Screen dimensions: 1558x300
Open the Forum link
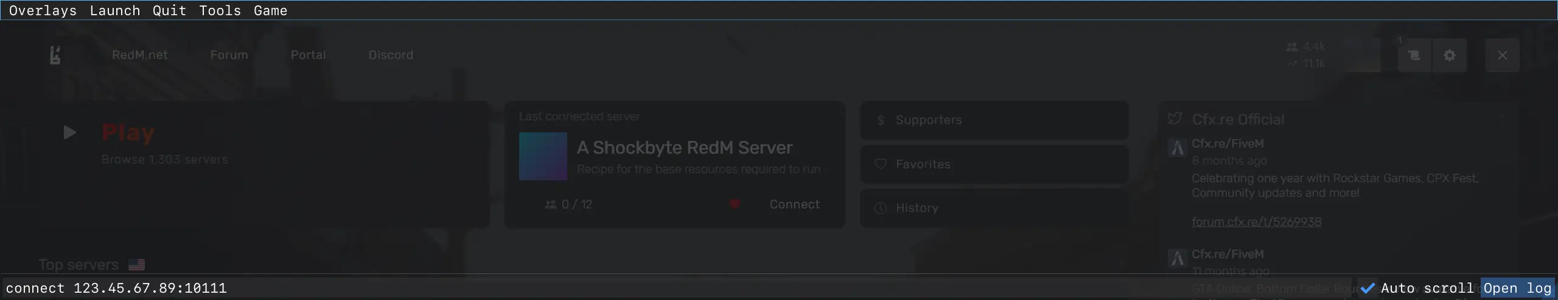click(229, 55)
